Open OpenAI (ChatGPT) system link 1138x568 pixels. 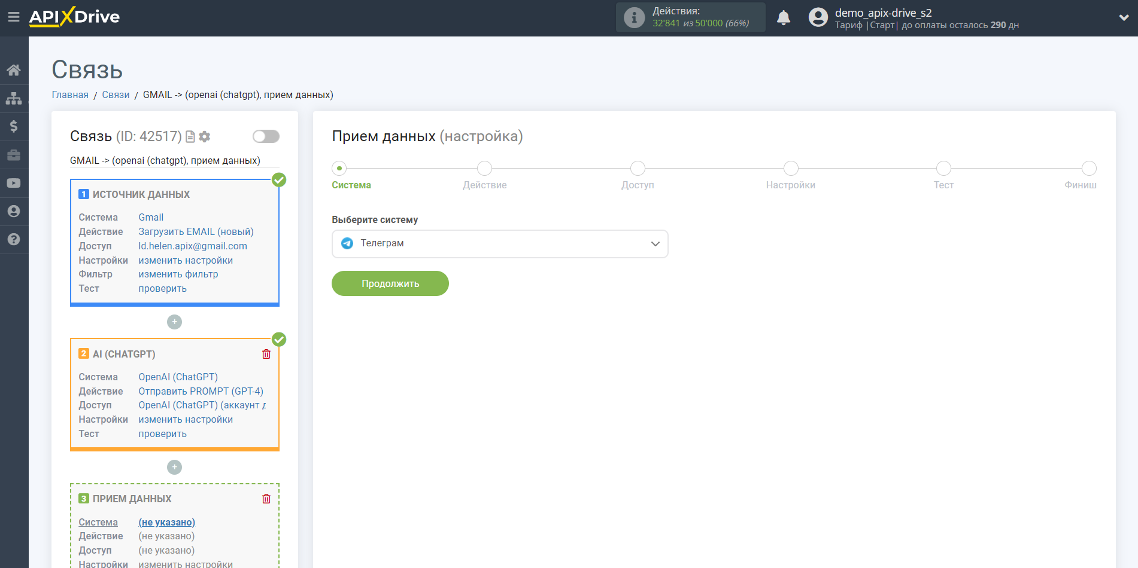(178, 377)
